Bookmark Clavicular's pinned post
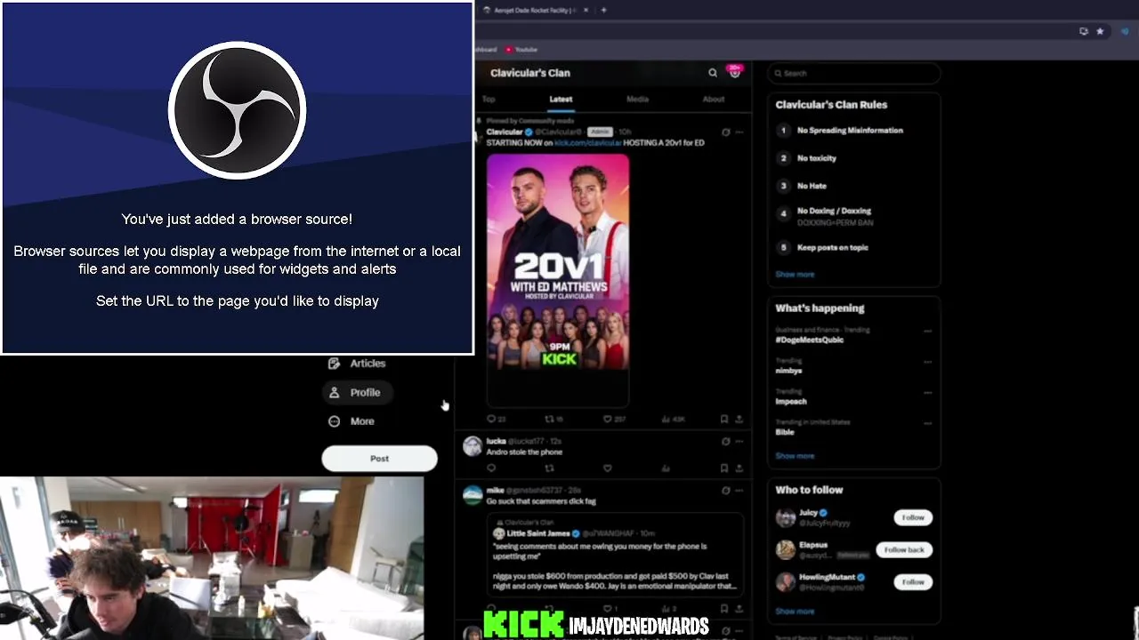The width and height of the screenshot is (1139, 640). 724,419
